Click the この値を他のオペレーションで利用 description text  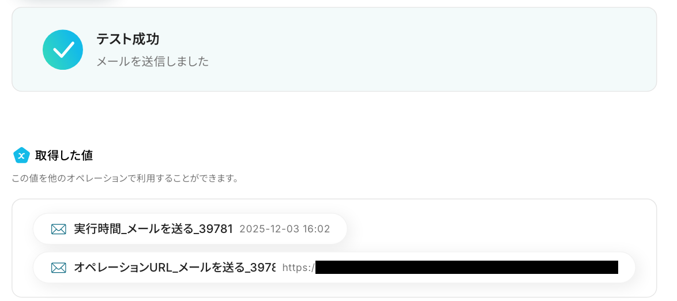[125, 178]
